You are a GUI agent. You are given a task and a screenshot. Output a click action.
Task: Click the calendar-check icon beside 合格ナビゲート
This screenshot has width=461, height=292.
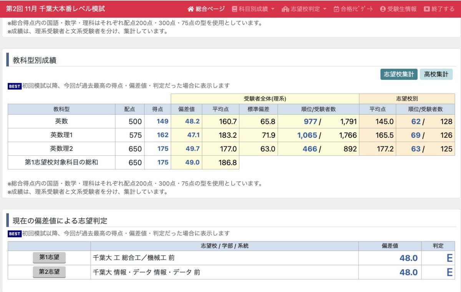336,9
